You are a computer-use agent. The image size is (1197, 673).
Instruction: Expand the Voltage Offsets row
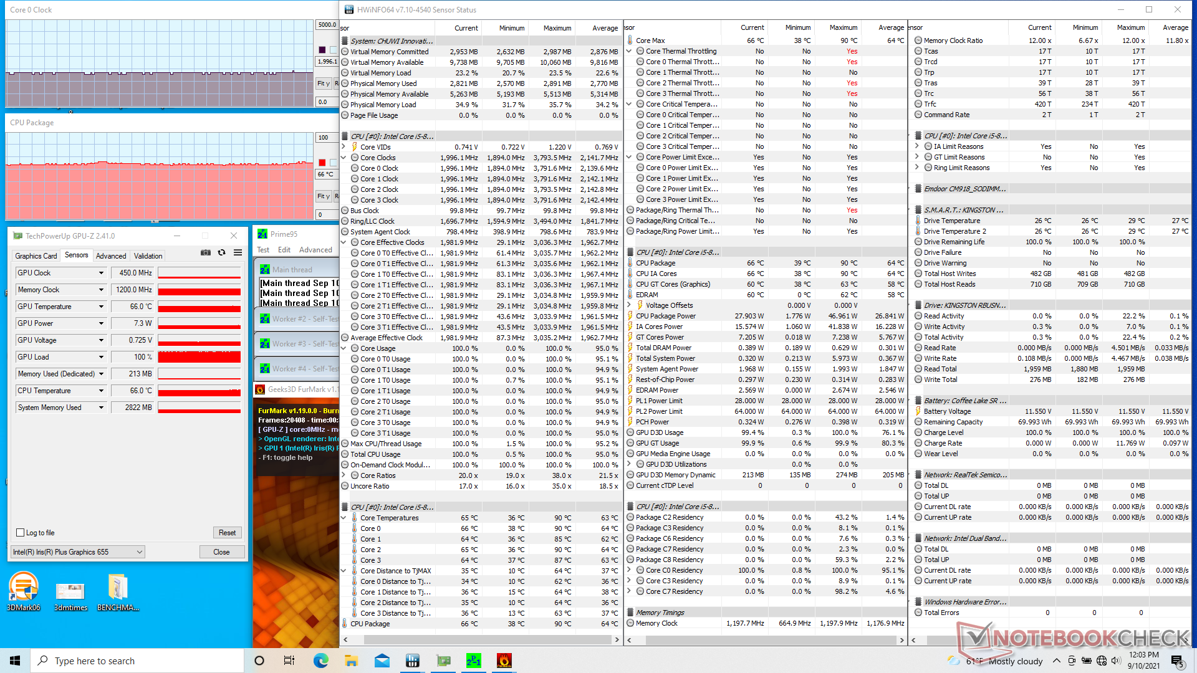630,305
